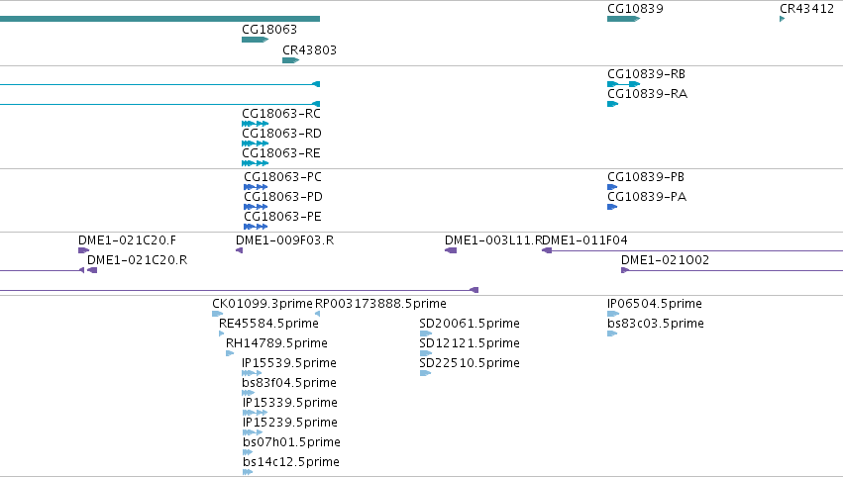Click the CG10839-RB transcript glyph
843x477 pixels.
[623, 84]
